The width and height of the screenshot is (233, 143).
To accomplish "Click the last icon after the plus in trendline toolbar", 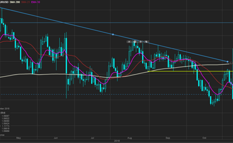I will click(x=146, y=42).
